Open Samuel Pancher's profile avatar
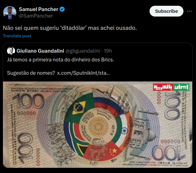196x173 pixels. [x=10, y=13]
